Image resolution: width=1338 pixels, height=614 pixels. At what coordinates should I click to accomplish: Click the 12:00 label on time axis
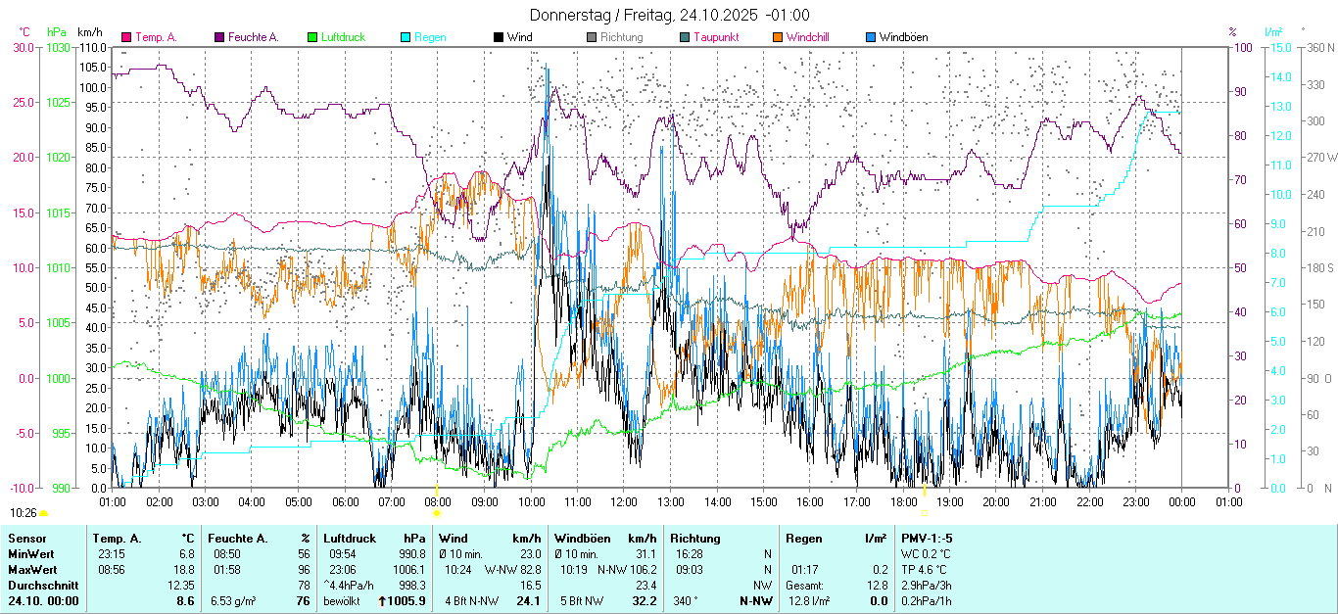tap(623, 501)
